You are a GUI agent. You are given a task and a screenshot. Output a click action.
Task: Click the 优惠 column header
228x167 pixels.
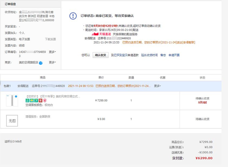pos(163,78)
